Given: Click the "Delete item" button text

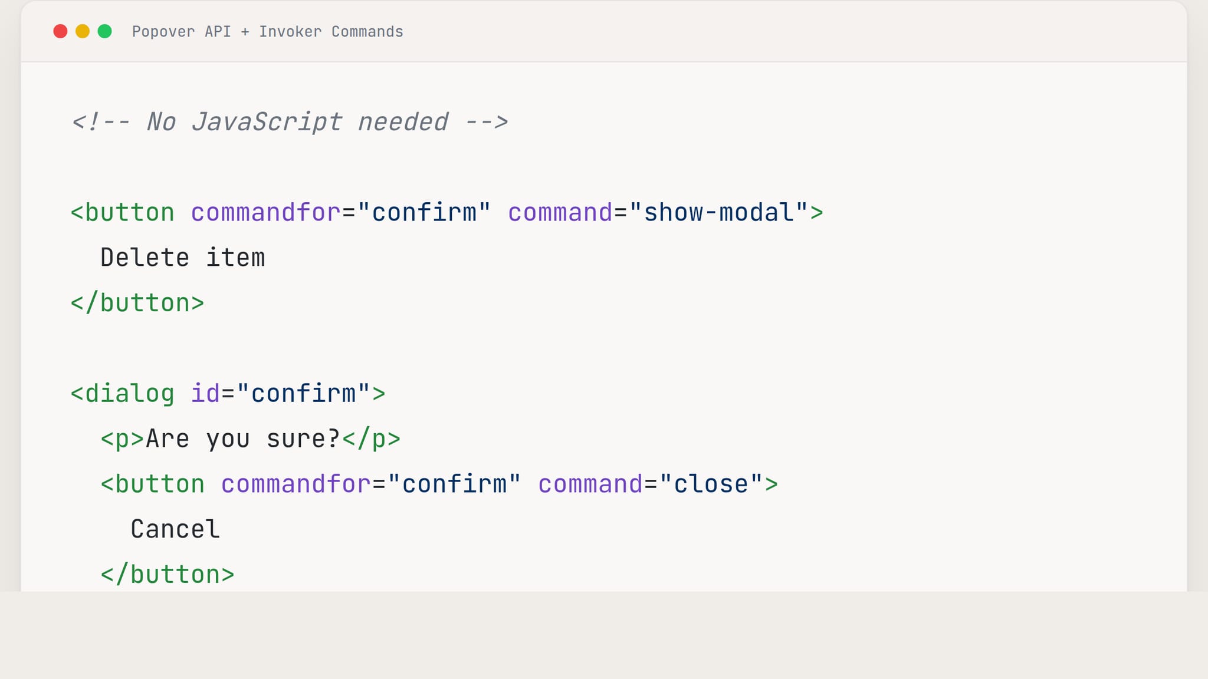Looking at the screenshot, I should click(x=182, y=258).
